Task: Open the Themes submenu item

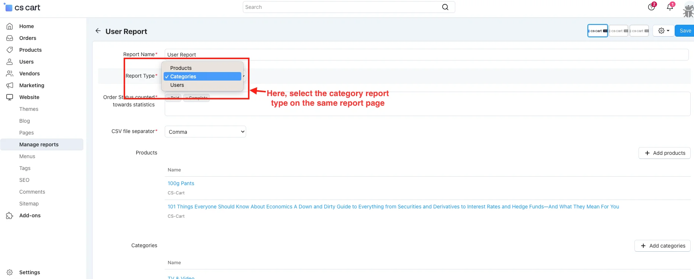Action: [x=29, y=109]
